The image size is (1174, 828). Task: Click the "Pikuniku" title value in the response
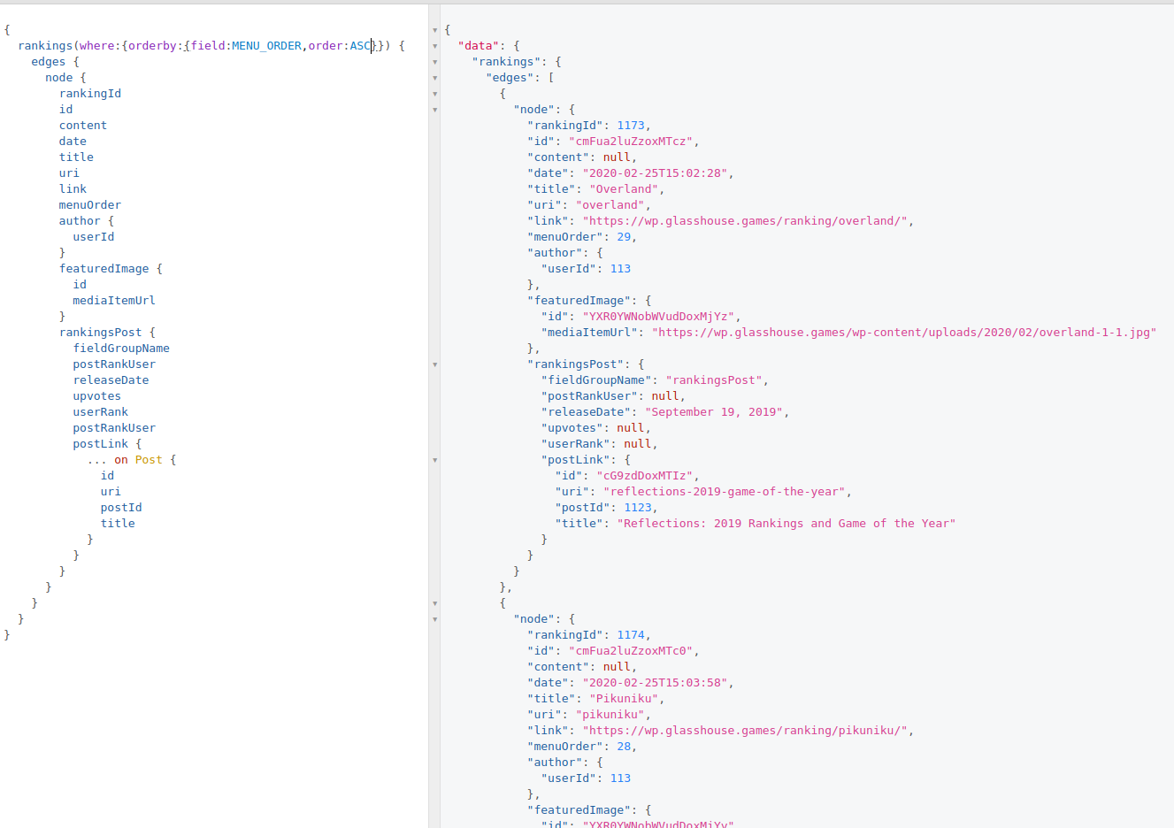click(625, 699)
